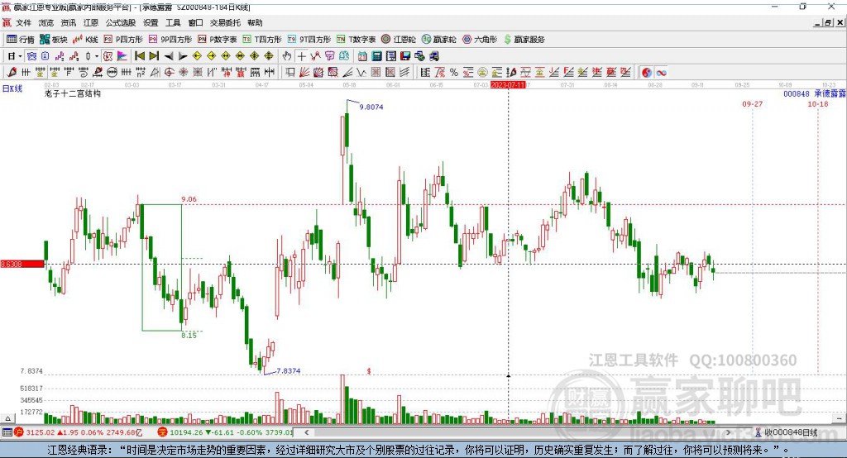
Task: Click the 日K线 label
Action: pos(12,88)
